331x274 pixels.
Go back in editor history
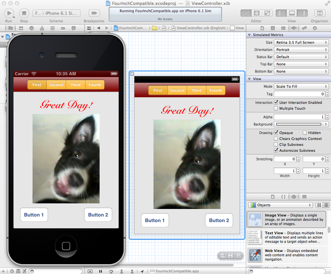(99, 28)
